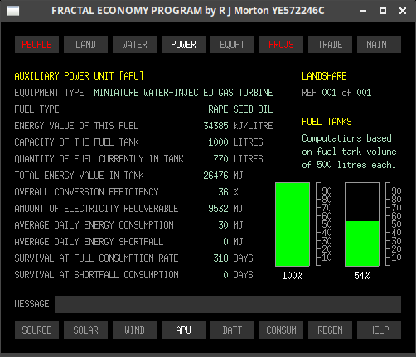Click the 100% label under first tank
Image resolution: width=416 pixels, height=357 pixels.
pyautogui.click(x=293, y=276)
